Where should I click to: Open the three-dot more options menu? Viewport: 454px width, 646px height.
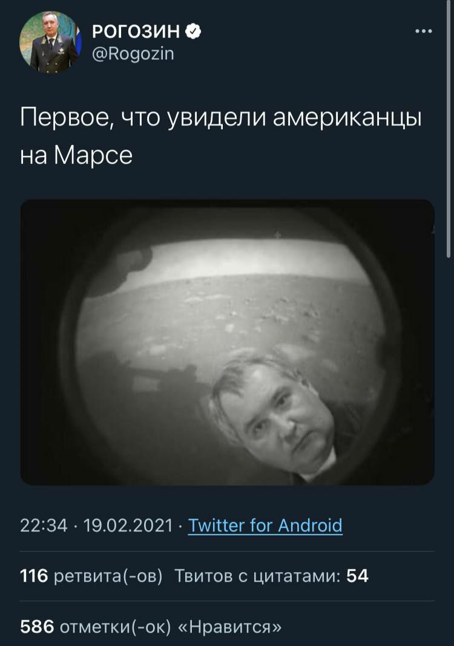pos(424,32)
